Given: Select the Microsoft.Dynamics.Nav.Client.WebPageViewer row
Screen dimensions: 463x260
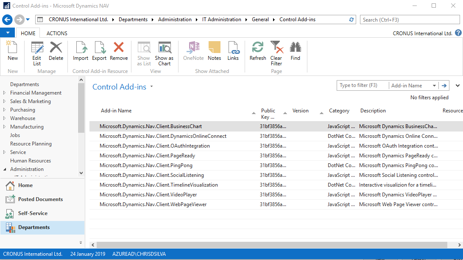Looking at the screenshot, I should click(276, 204).
